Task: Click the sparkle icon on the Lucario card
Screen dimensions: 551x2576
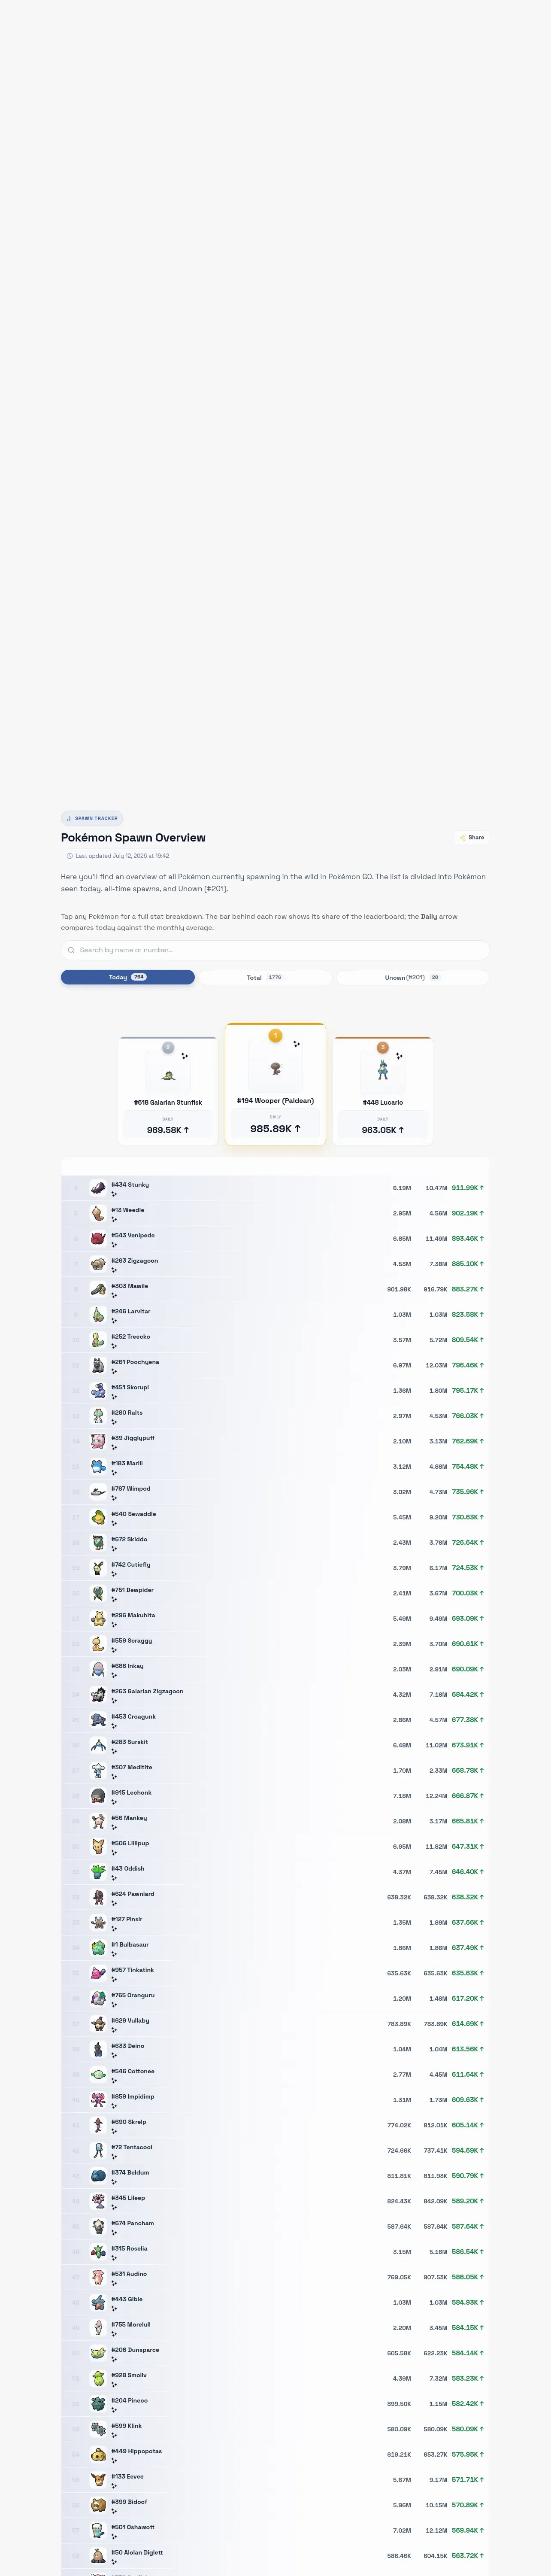Action: [399, 1056]
